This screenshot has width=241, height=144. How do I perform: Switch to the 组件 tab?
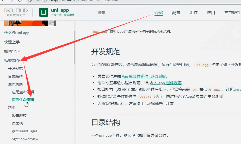tap(194, 12)
